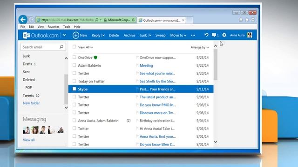Select the Adam Baldwin email checkbox

(x=74, y=65)
